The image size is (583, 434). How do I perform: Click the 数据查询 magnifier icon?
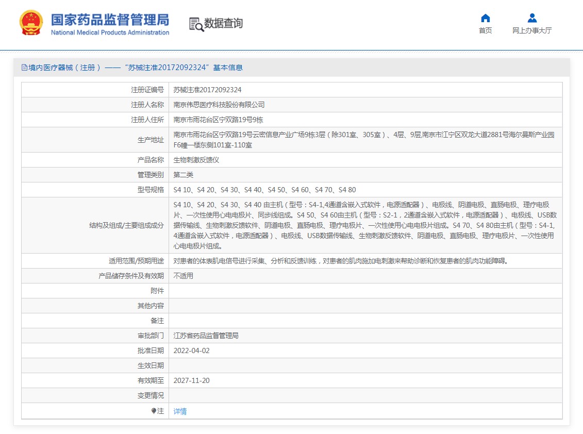click(x=196, y=24)
